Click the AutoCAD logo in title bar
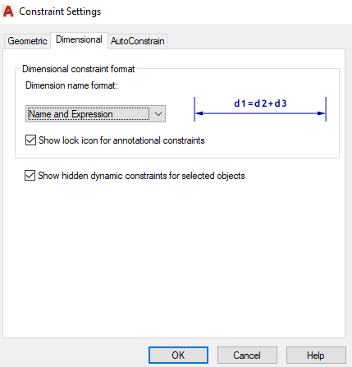 pos(8,11)
